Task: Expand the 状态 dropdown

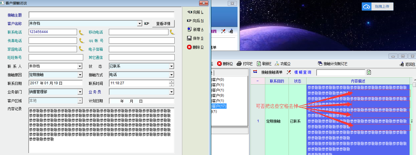Action: click(171, 66)
